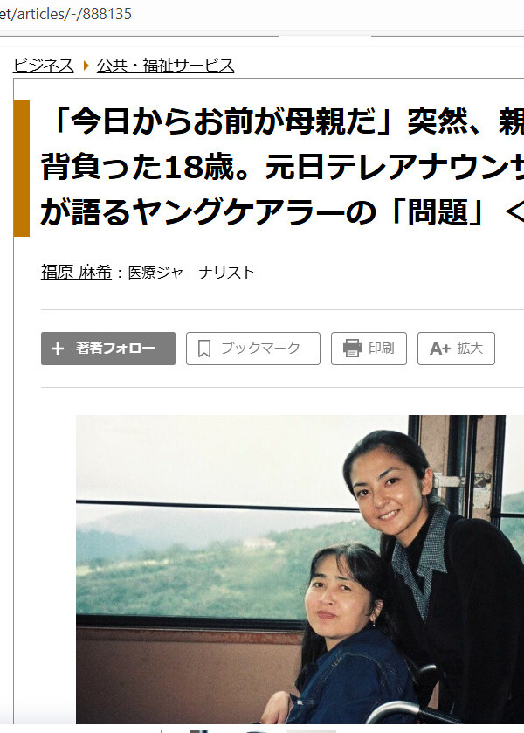524x733 pixels.
Task: Follow the author with 著者フォロー button
Action: point(108,349)
